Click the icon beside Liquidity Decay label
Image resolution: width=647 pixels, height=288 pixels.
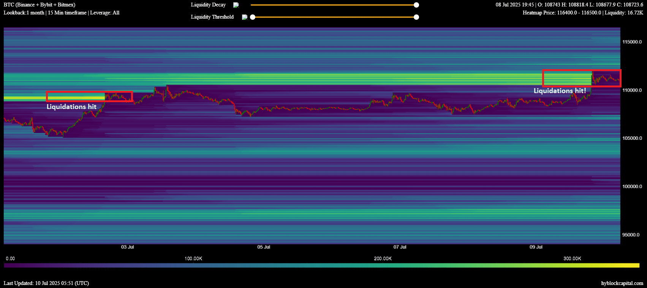[x=236, y=5]
